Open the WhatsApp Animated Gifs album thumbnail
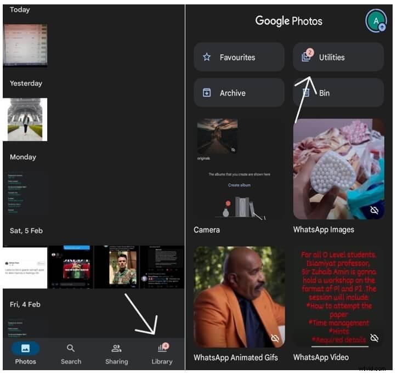 coord(239,297)
